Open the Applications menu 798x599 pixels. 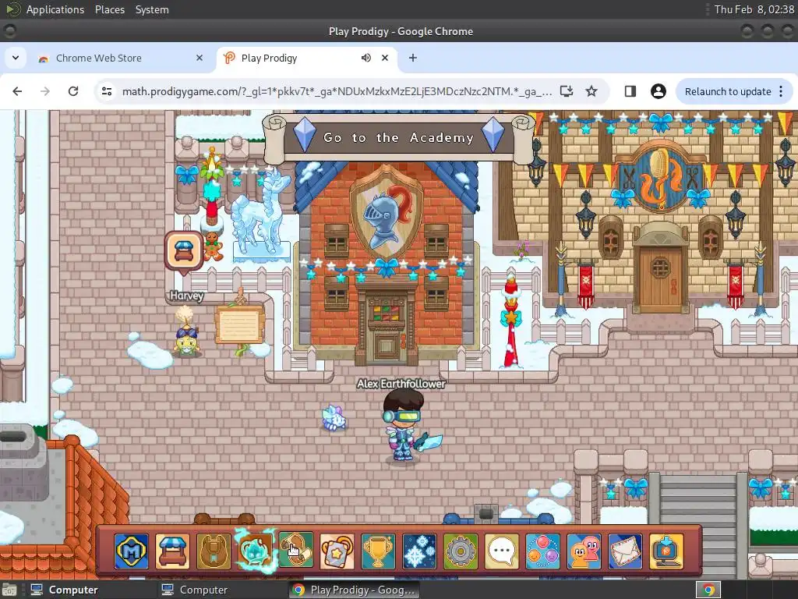point(55,9)
